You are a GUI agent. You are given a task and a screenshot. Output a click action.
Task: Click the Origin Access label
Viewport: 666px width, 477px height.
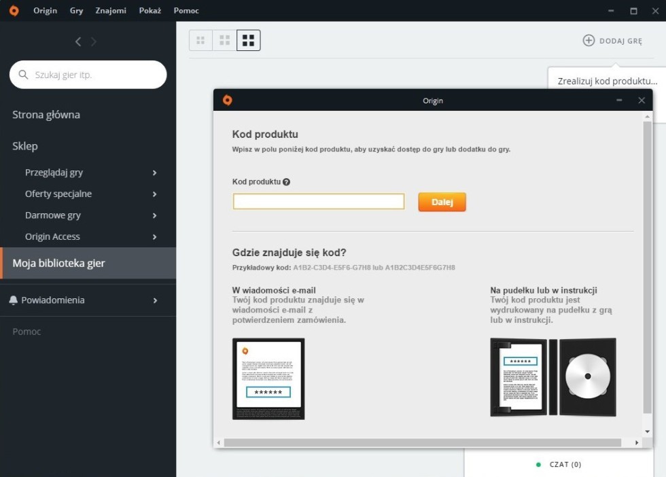tap(52, 236)
